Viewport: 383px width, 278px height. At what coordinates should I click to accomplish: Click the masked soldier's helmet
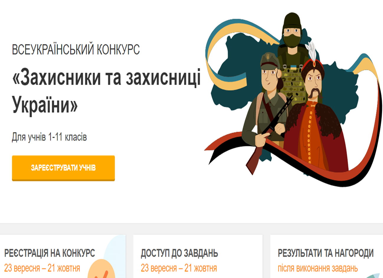292,21
